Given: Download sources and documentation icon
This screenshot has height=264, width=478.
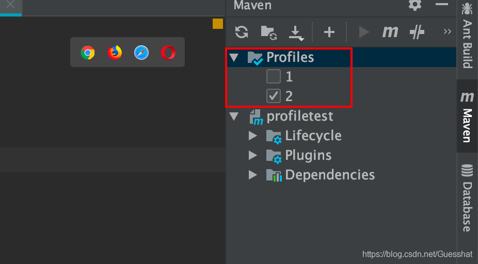Looking at the screenshot, I should pyautogui.click(x=296, y=33).
